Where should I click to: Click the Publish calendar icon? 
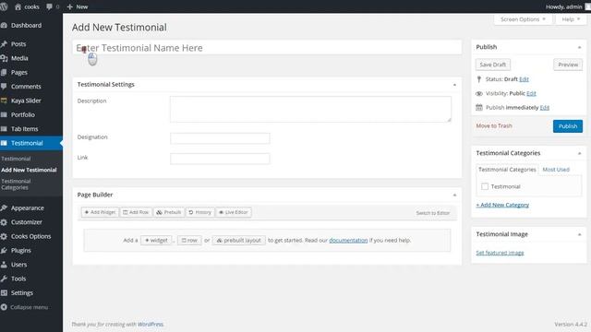point(479,107)
